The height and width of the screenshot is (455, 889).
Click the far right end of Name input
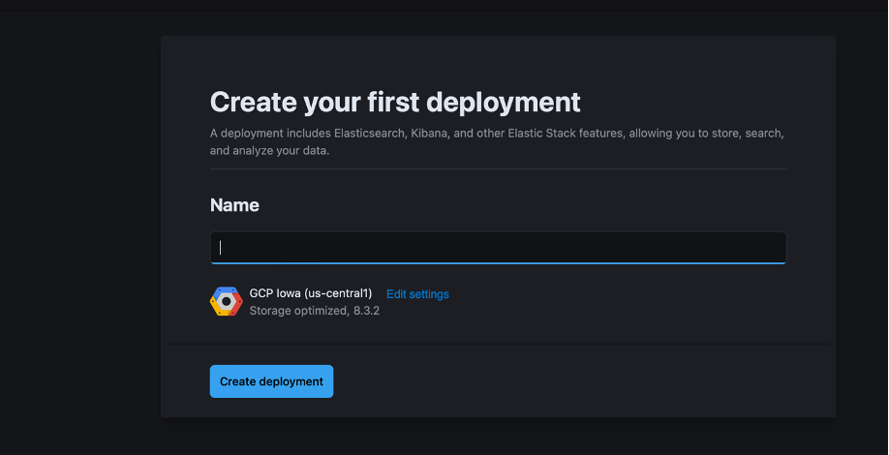(775, 248)
